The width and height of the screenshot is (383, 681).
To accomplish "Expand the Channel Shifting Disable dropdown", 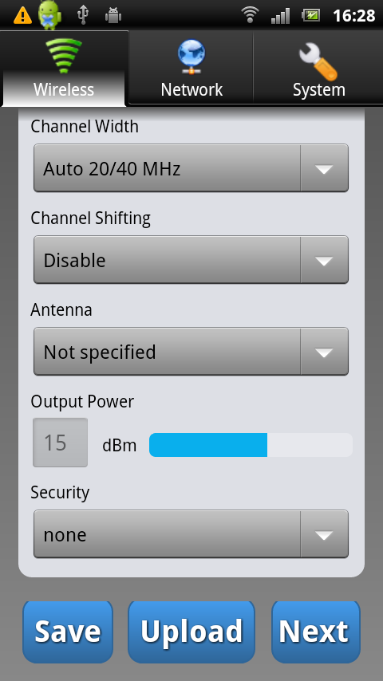I will 191,260.
